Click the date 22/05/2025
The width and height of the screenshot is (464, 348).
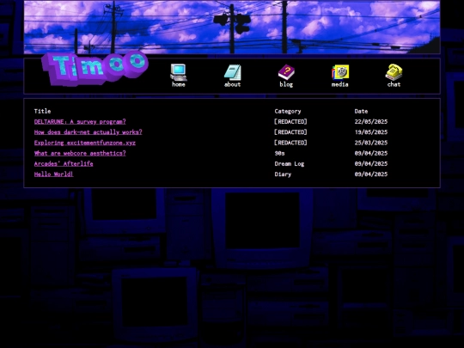(371, 122)
